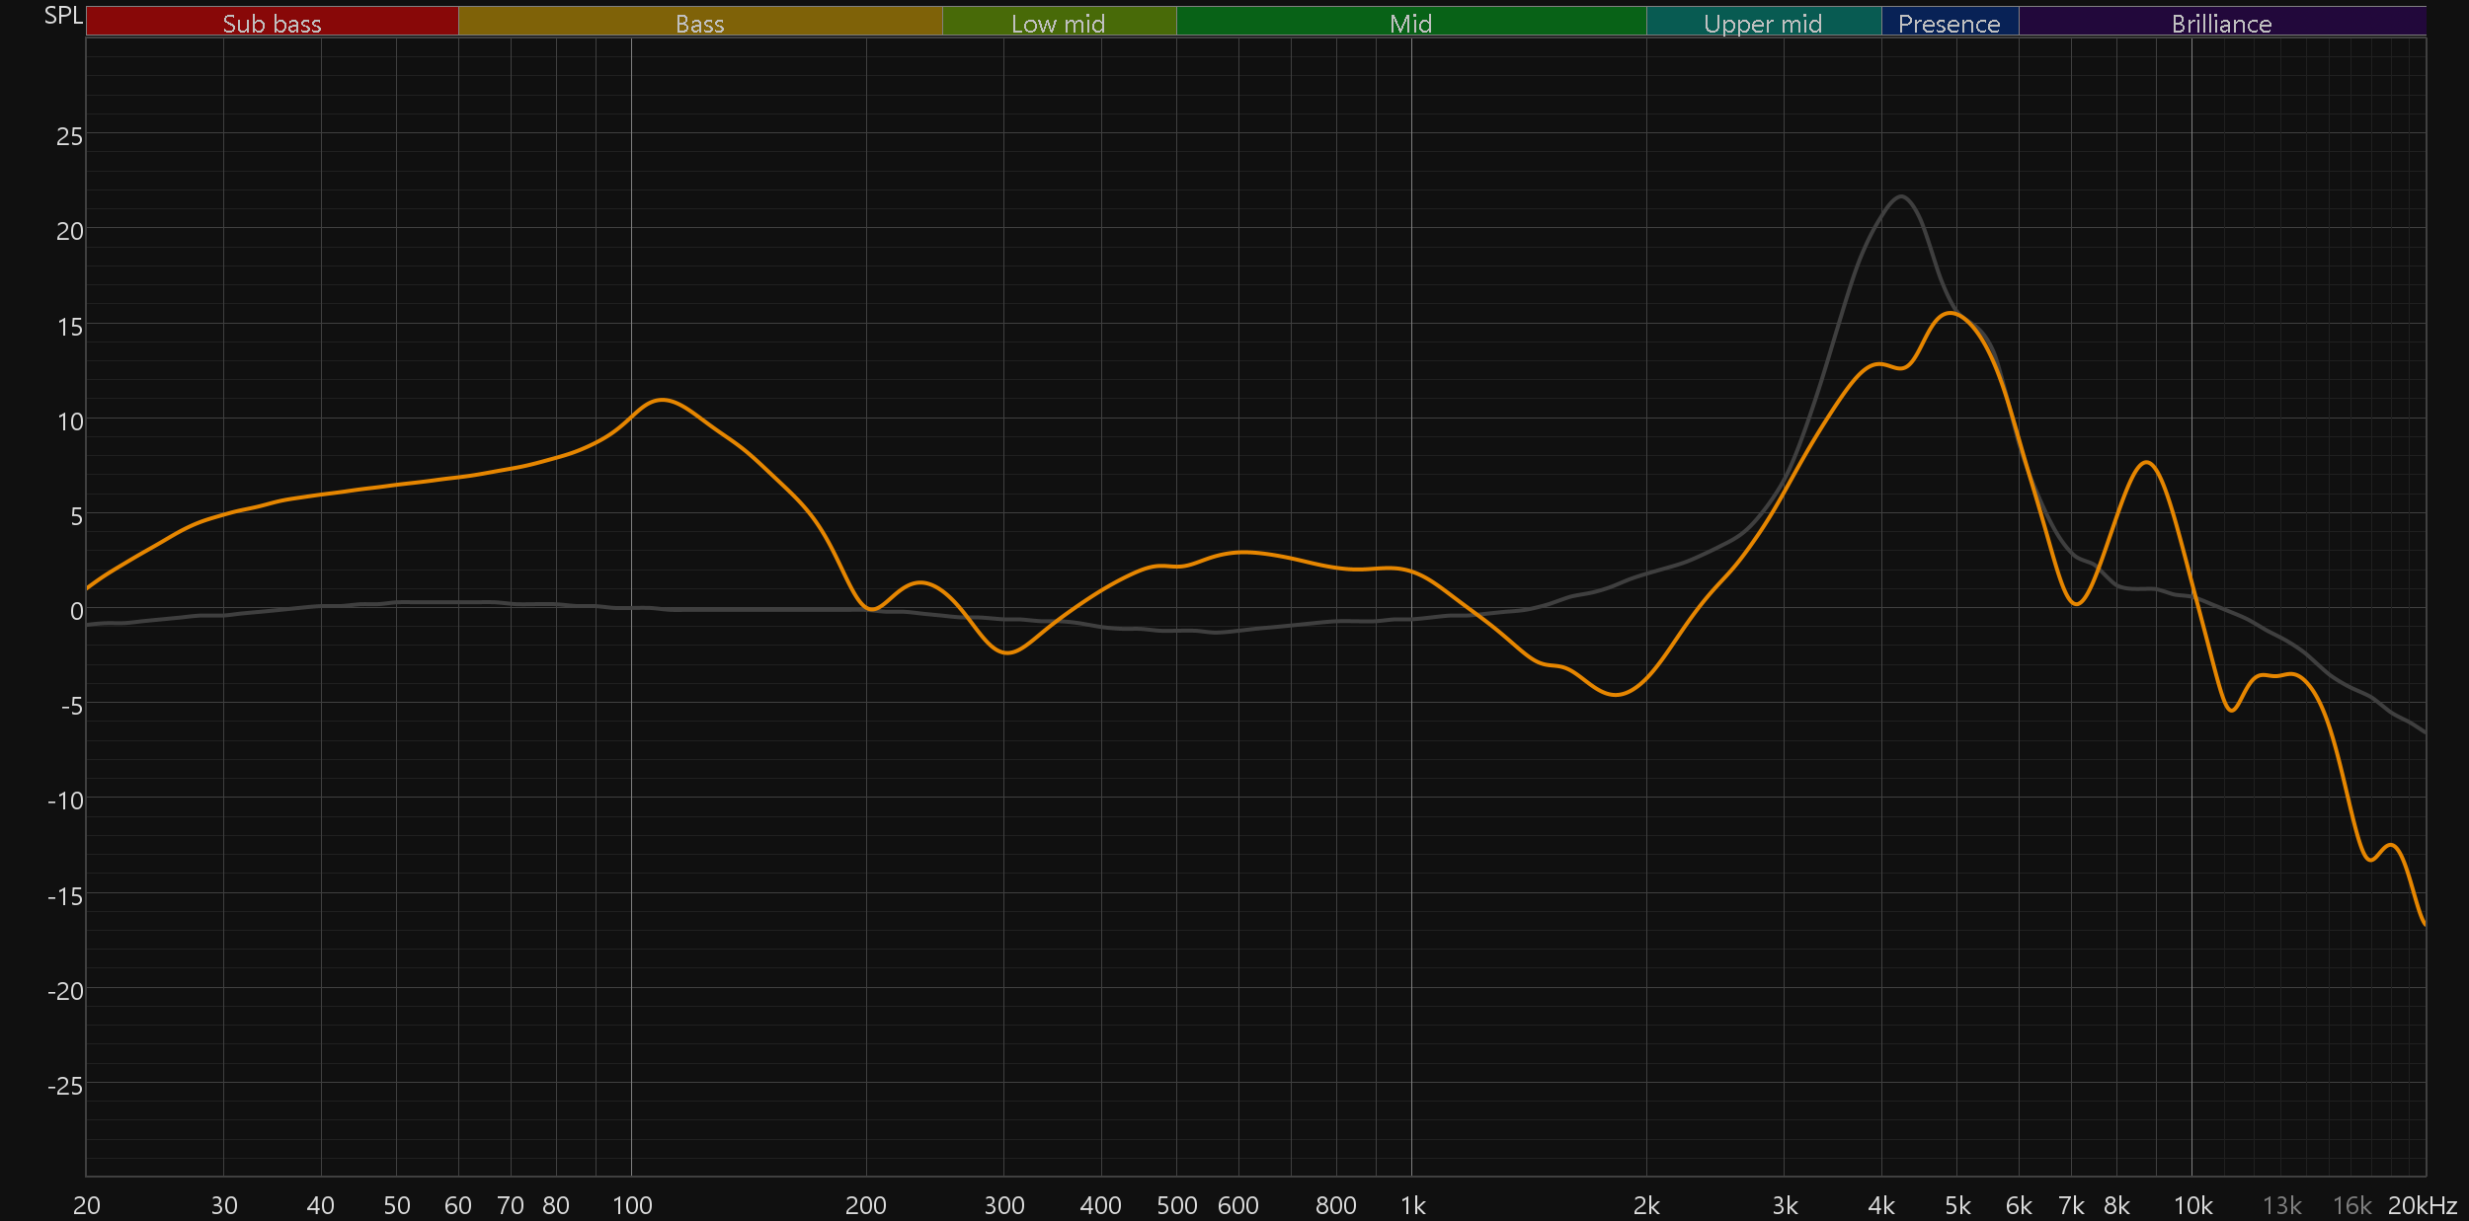Click the Sub bass band header
This screenshot has width=2469, height=1221.
[x=272, y=23]
